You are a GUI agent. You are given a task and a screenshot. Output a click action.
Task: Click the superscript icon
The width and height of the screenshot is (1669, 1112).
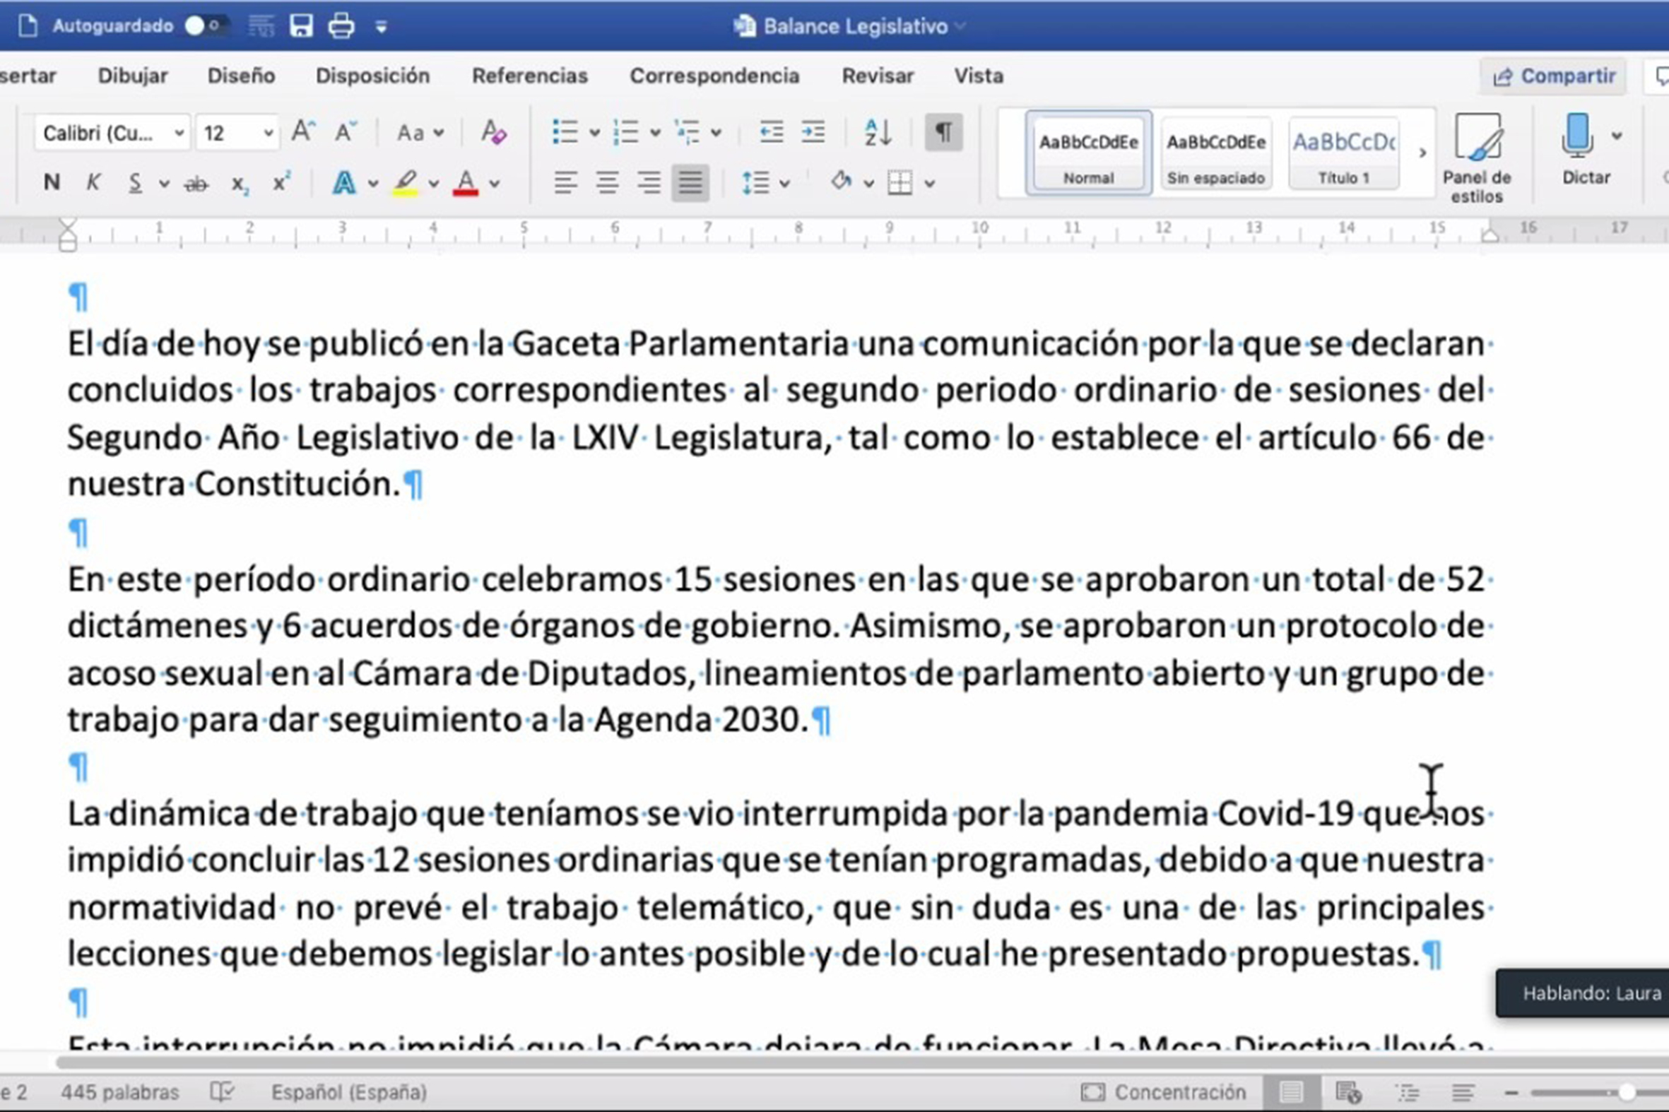pos(282,183)
